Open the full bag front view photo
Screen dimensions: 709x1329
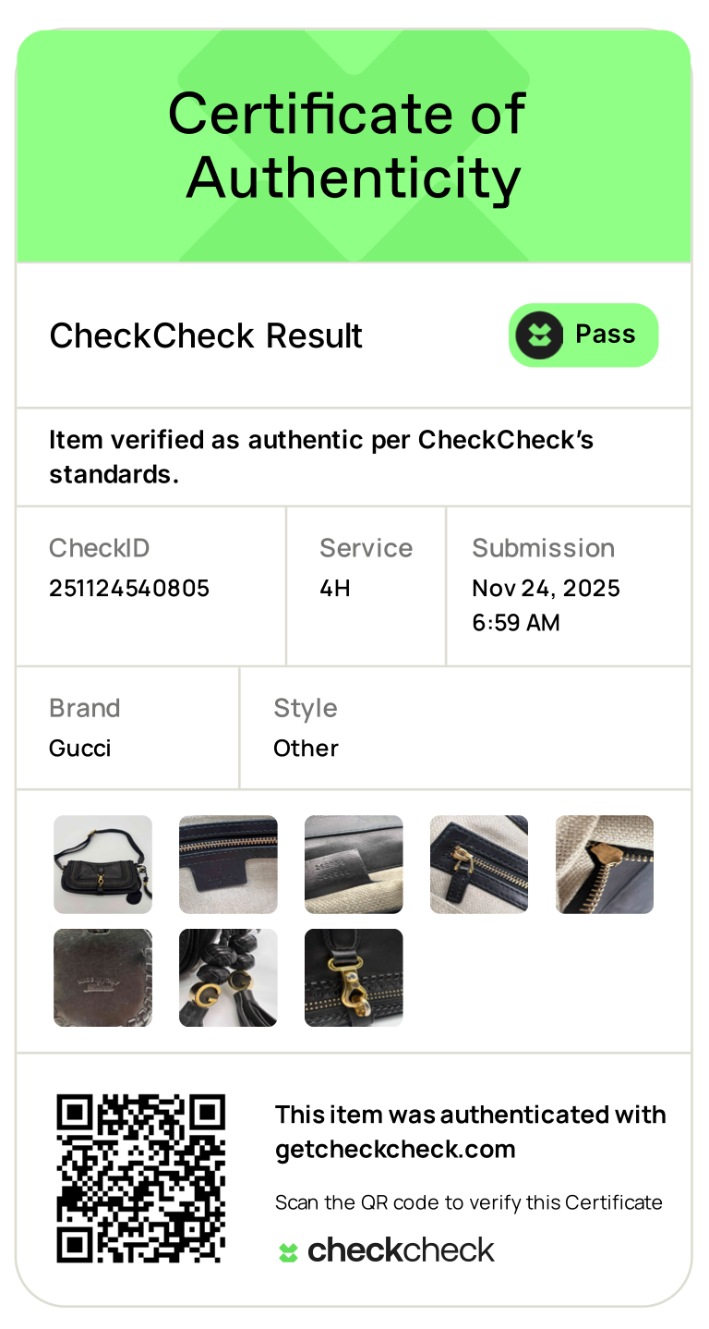click(102, 864)
